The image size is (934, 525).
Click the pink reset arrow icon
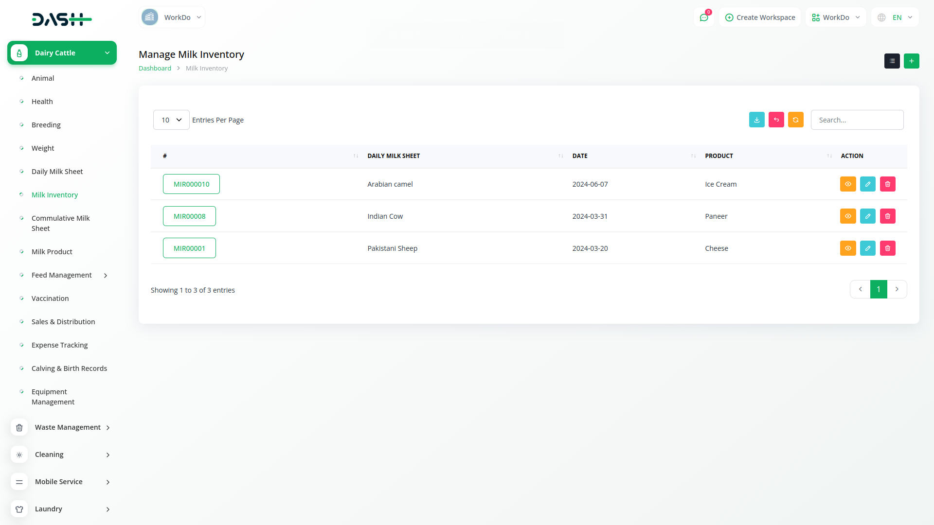(776, 120)
